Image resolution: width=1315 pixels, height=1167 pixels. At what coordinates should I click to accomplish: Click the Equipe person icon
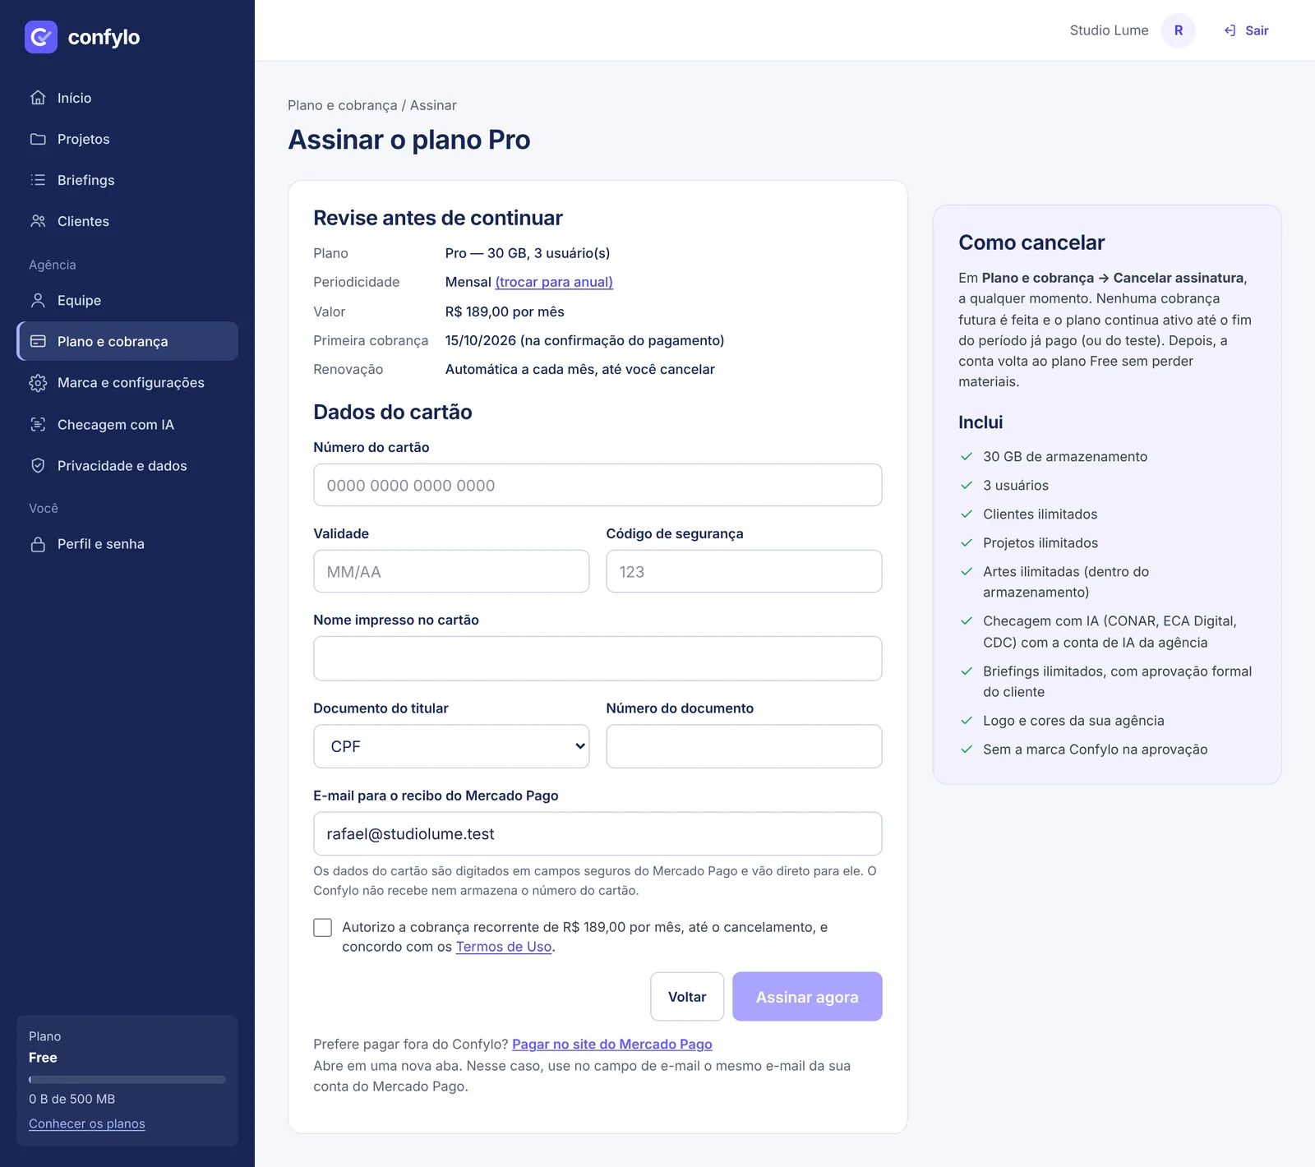38,300
